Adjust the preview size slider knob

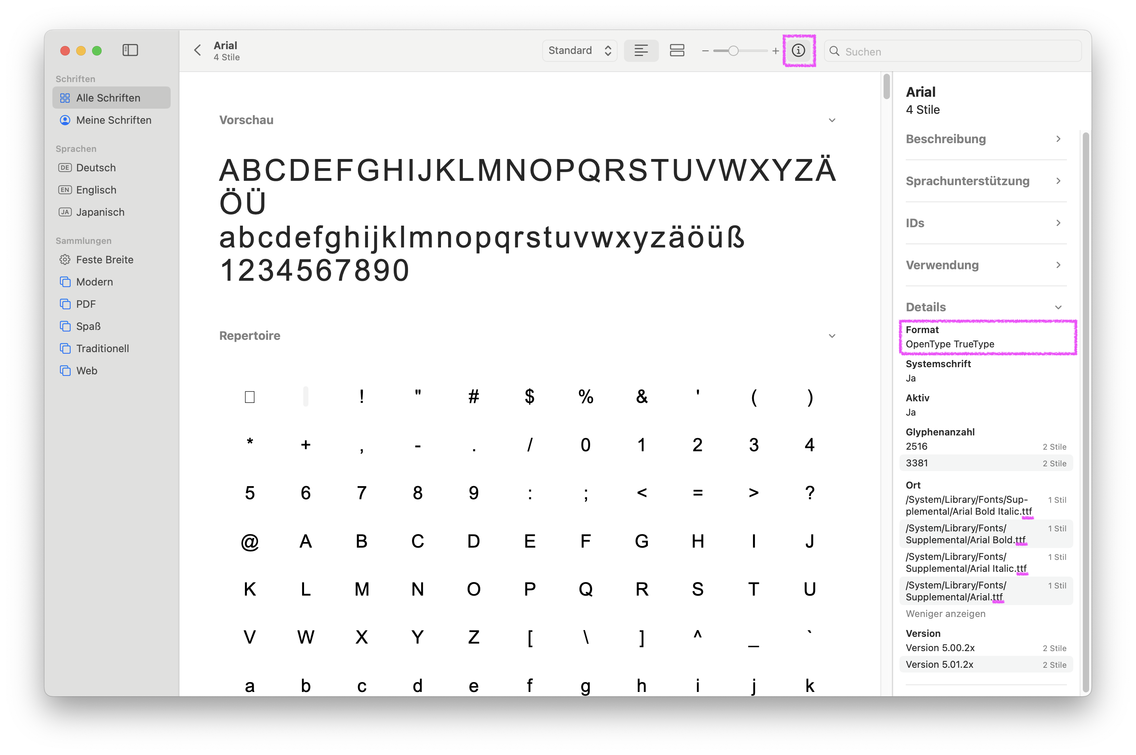733,51
